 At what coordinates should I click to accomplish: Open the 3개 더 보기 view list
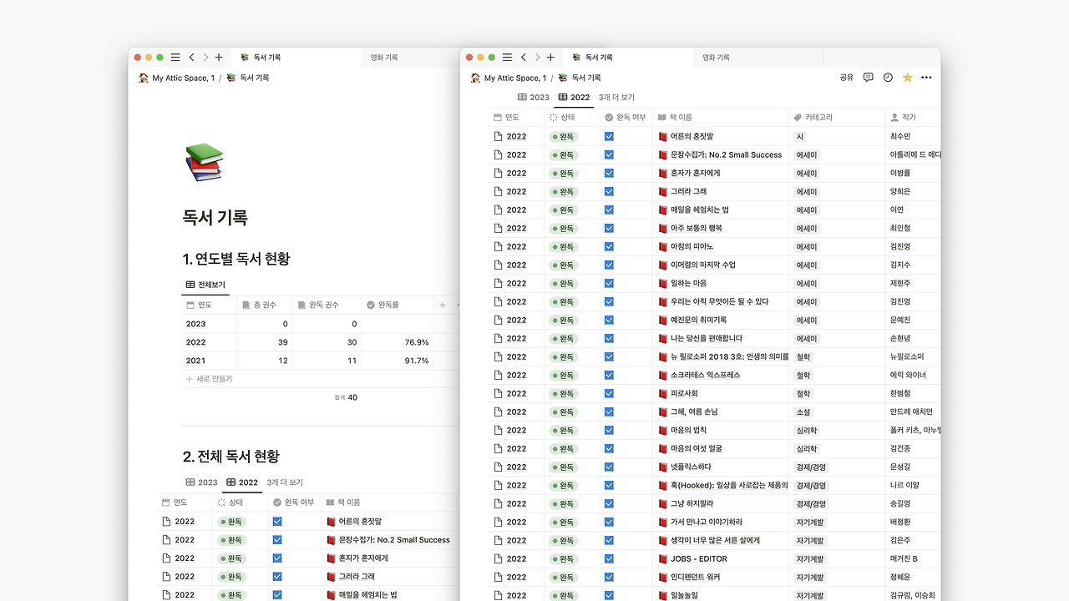(x=616, y=97)
